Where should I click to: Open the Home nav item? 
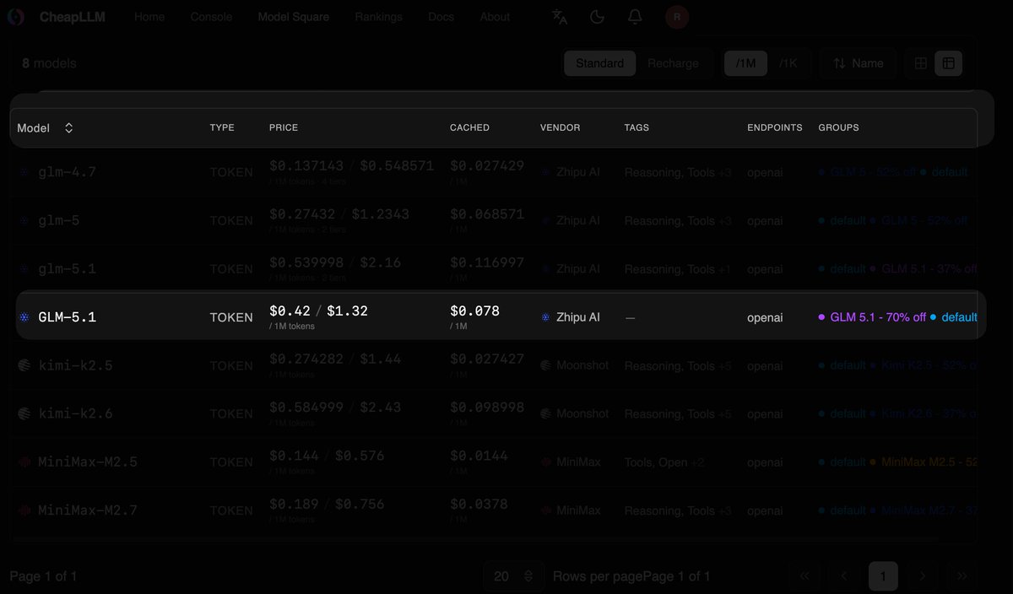point(149,17)
